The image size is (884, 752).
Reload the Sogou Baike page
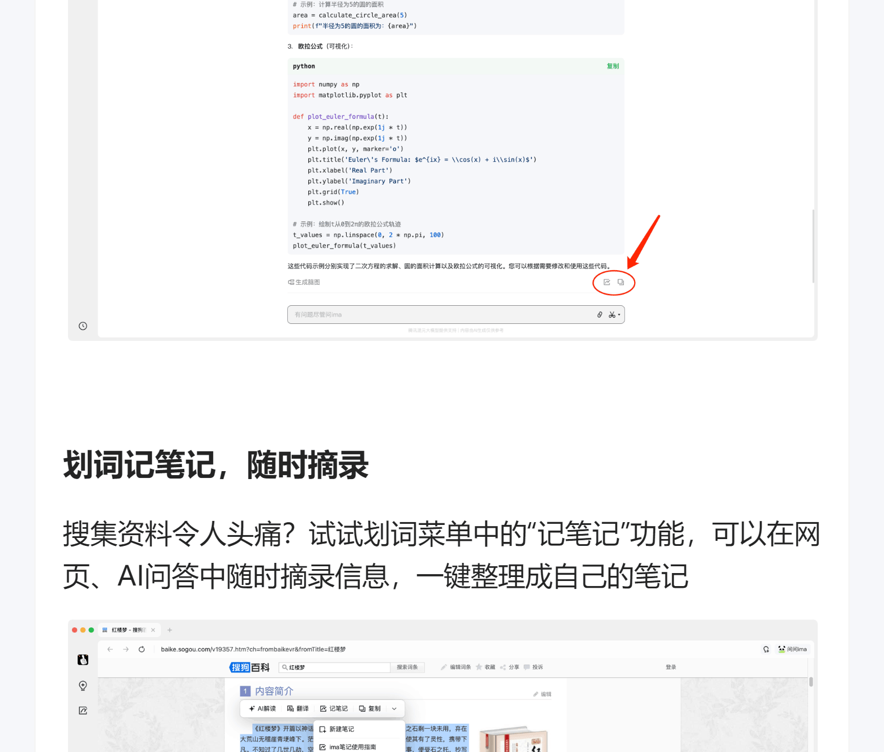click(x=142, y=650)
